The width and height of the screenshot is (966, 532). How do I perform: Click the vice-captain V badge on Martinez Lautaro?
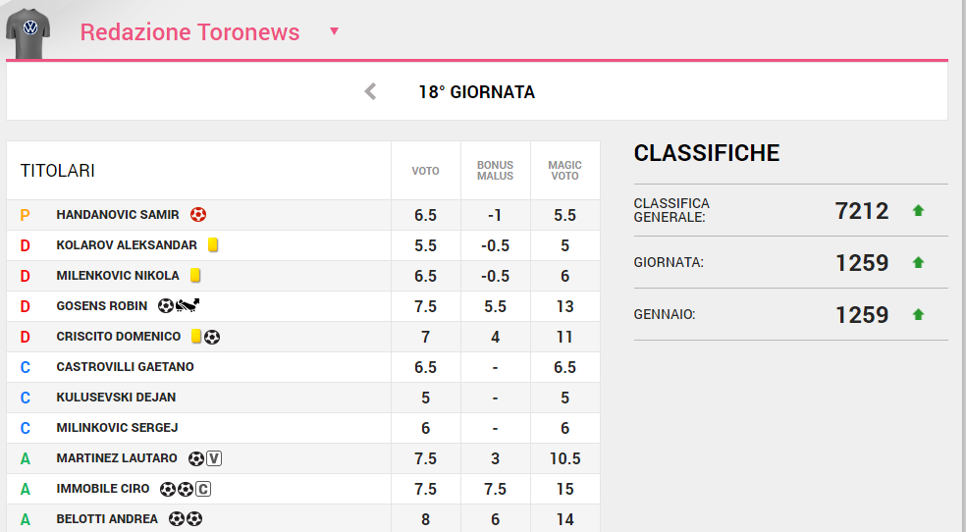[x=215, y=457]
